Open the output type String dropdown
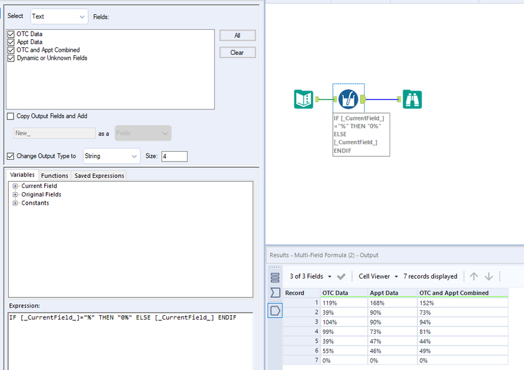This screenshot has width=524, height=370. click(111, 156)
